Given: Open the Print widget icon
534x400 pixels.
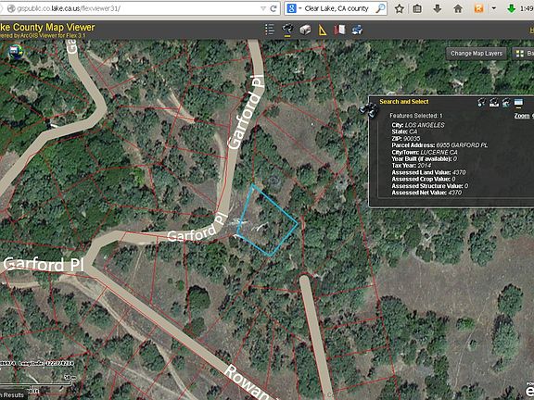Looking at the screenshot, I should [357, 30].
